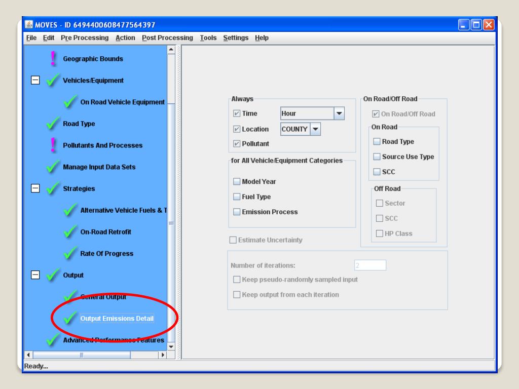This screenshot has width=519, height=389.
Task: Check the On Road Road Type box
Action: [x=377, y=142]
